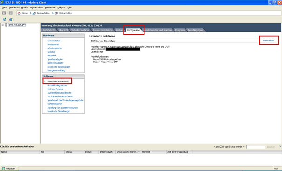Switch to the Erste Schritte tab
The image size is (282, 171).
49,30
